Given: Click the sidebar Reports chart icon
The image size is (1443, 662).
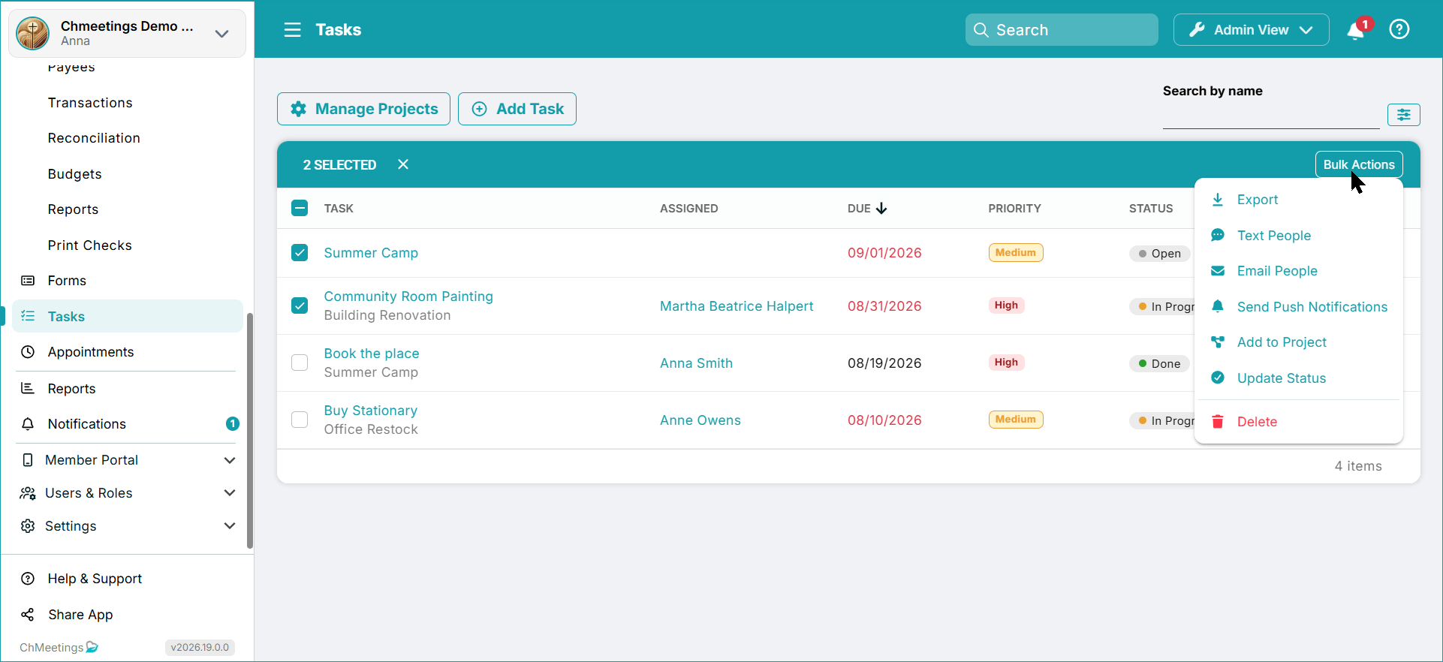Looking at the screenshot, I should [28, 388].
